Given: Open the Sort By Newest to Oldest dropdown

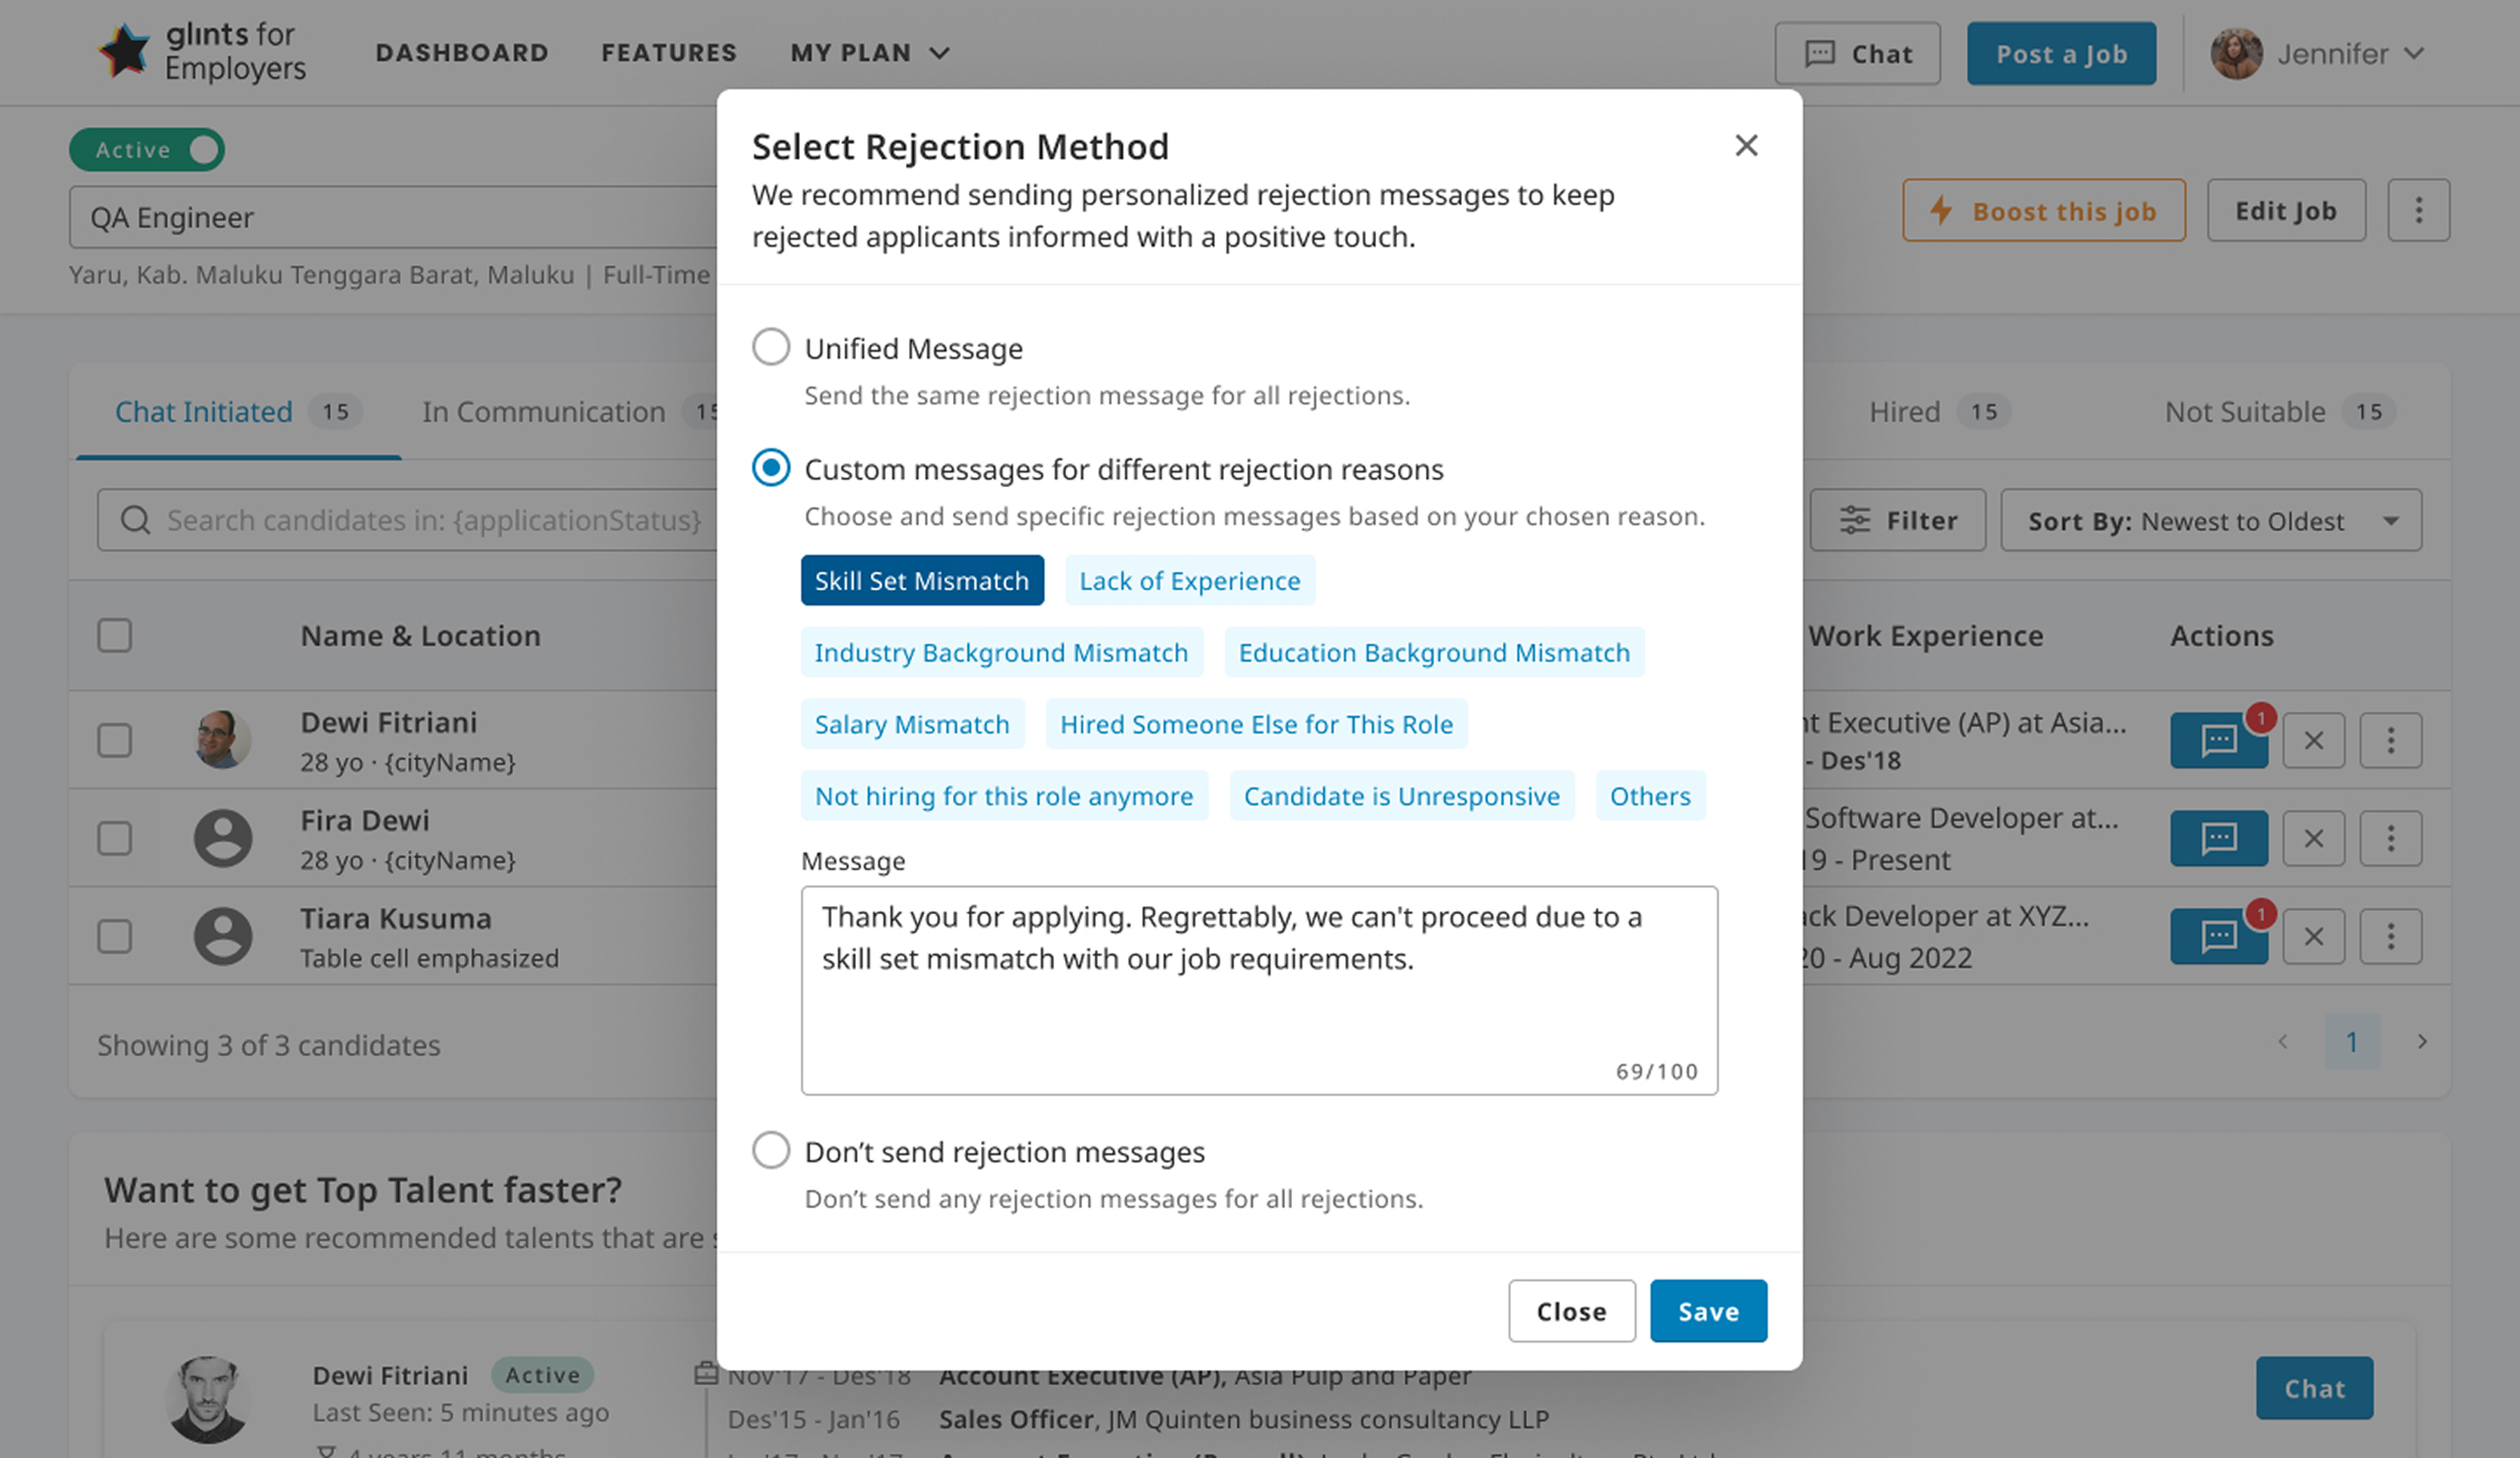Looking at the screenshot, I should (2210, 521).
